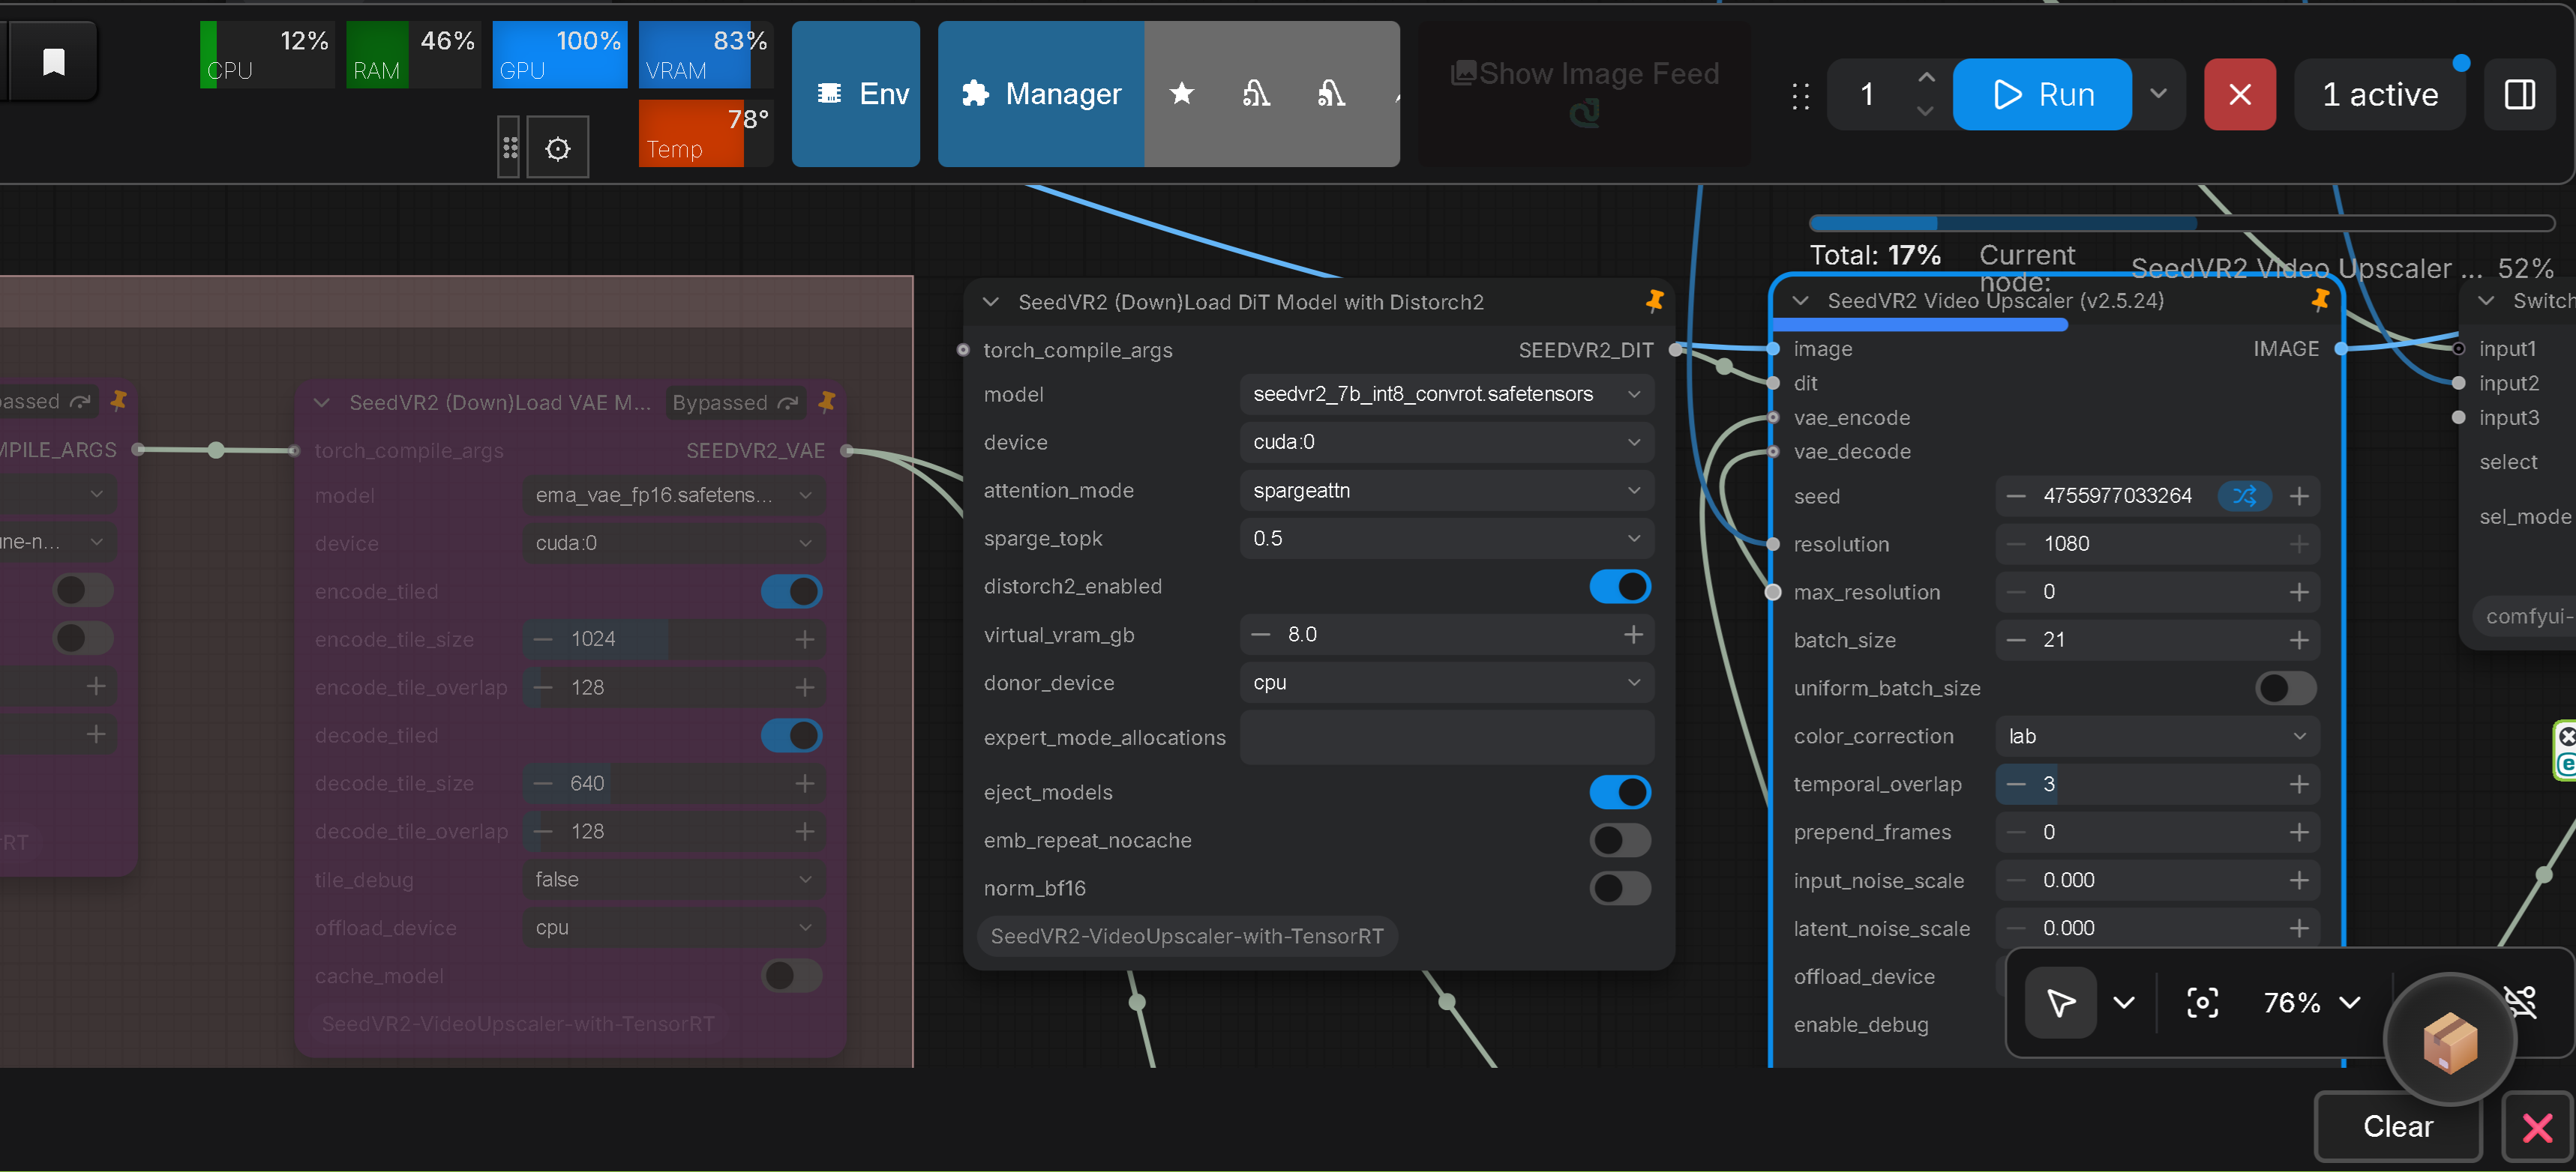Screen dimensions: 2576x1172
Task: Click the Clear button
Action: (x=2397, y=1126)
